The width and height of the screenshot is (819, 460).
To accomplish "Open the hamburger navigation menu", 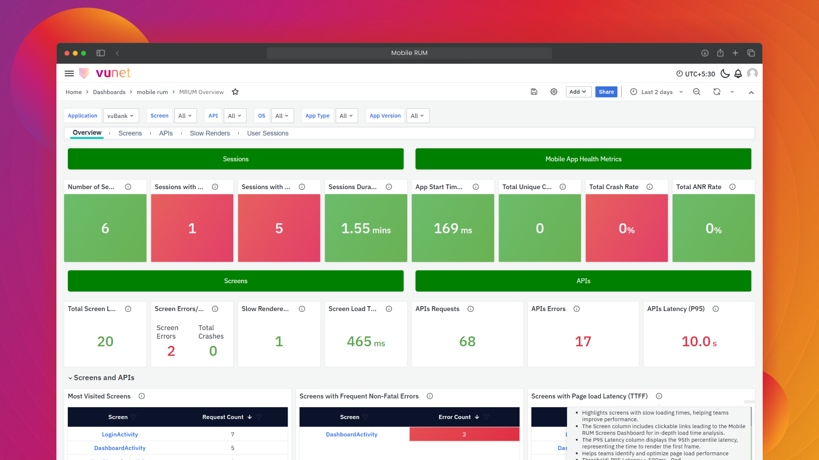I will [x=69, y=74].
